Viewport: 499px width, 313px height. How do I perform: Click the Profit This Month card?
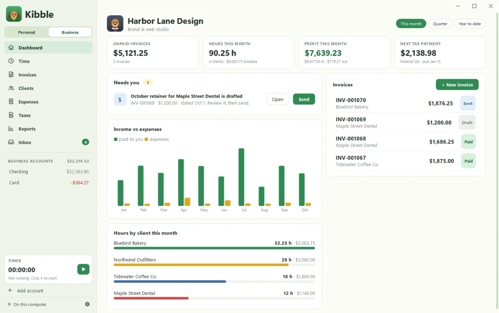(344, 52)
